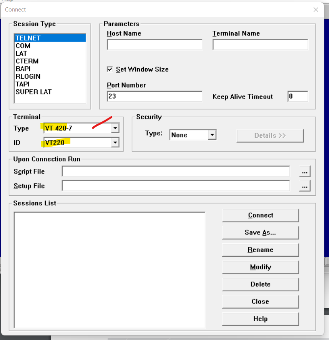Click the Help button
The width and height of the screenshot is (329, 340).
[x=260, y=319]
